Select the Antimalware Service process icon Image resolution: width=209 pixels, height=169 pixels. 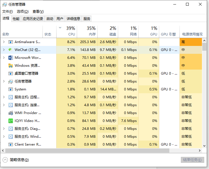pos(10,42)
